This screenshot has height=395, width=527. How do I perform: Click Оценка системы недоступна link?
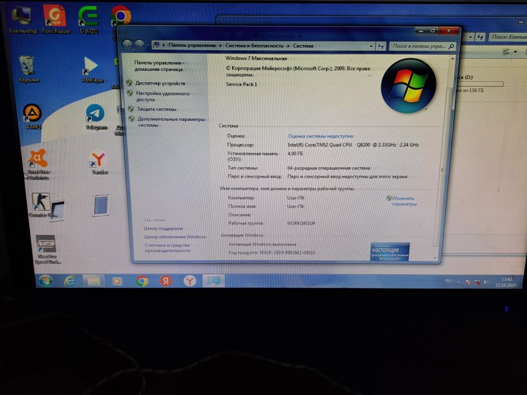[x=320, y=136]
